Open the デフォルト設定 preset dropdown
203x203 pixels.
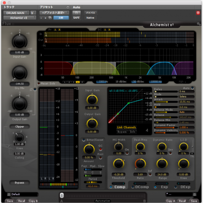coord(54,13)
